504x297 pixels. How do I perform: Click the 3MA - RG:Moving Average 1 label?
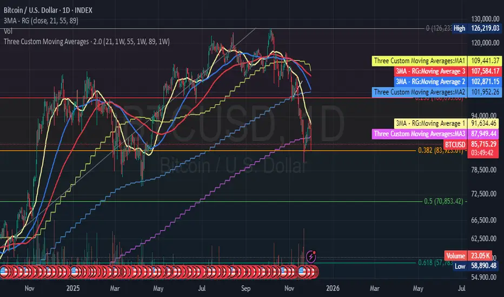pyautogui.click(x=430, y=123)
